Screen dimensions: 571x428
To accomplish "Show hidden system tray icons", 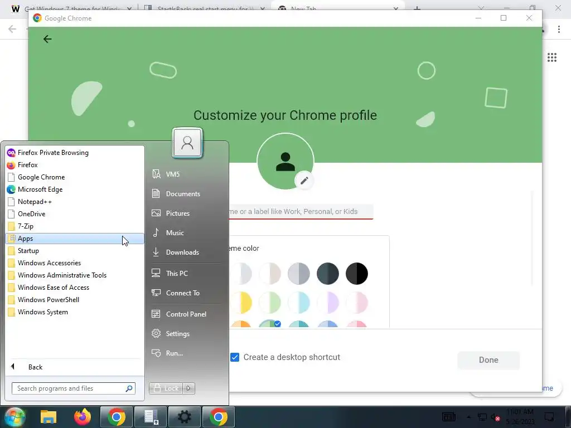I will click(468, 417).
